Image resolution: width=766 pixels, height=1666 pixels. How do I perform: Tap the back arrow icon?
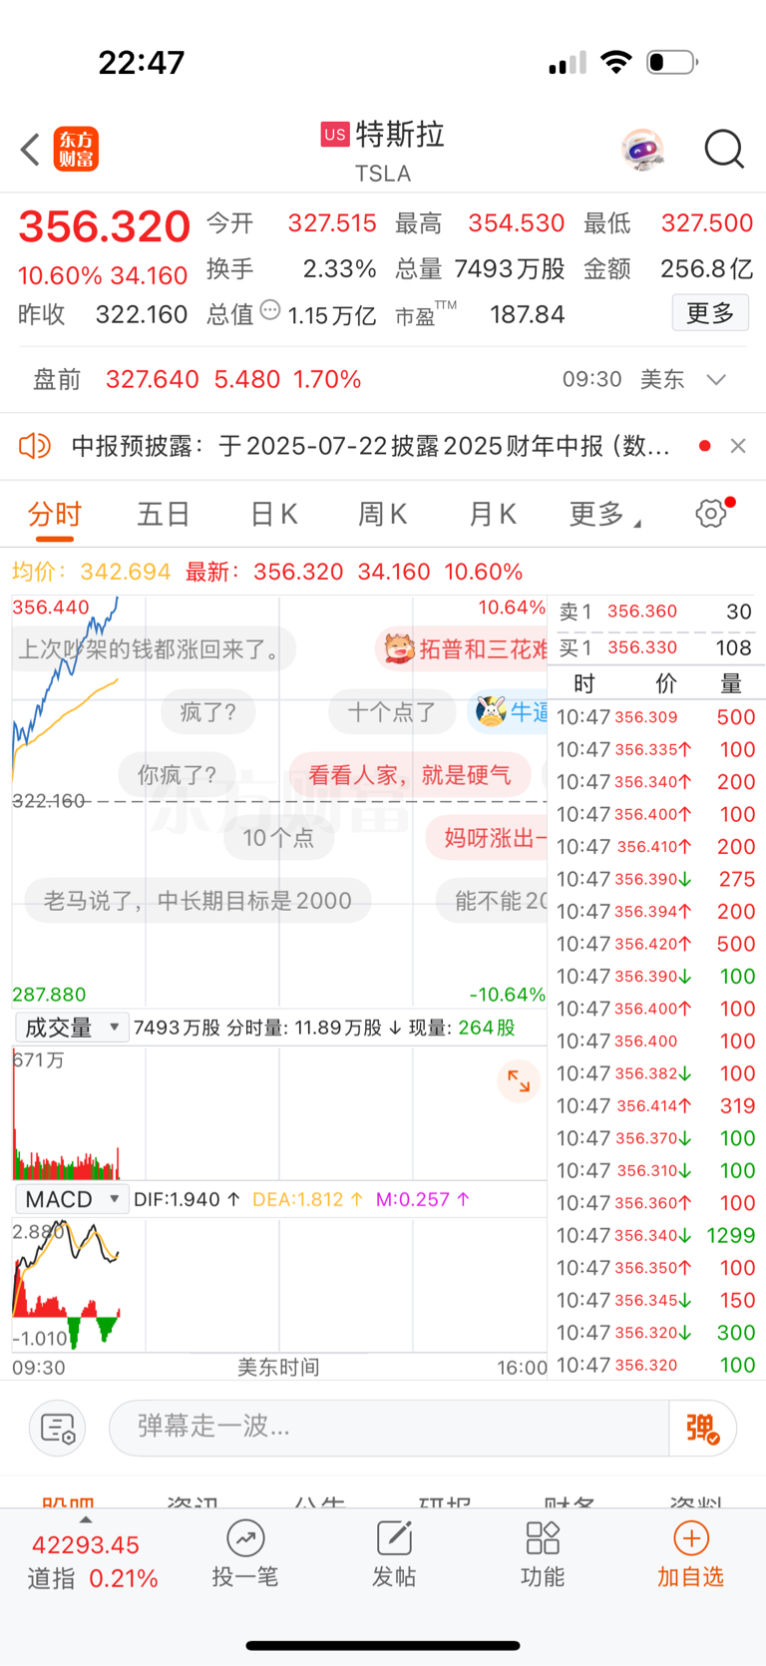30,150
